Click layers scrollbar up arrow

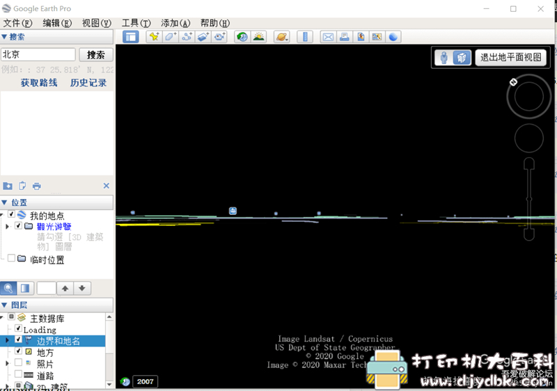109,317
